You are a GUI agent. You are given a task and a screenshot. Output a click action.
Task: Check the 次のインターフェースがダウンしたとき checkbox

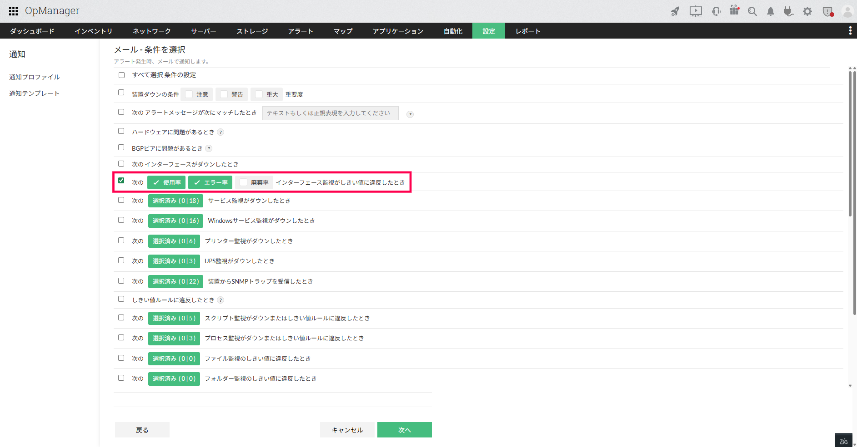pos(121,164)
